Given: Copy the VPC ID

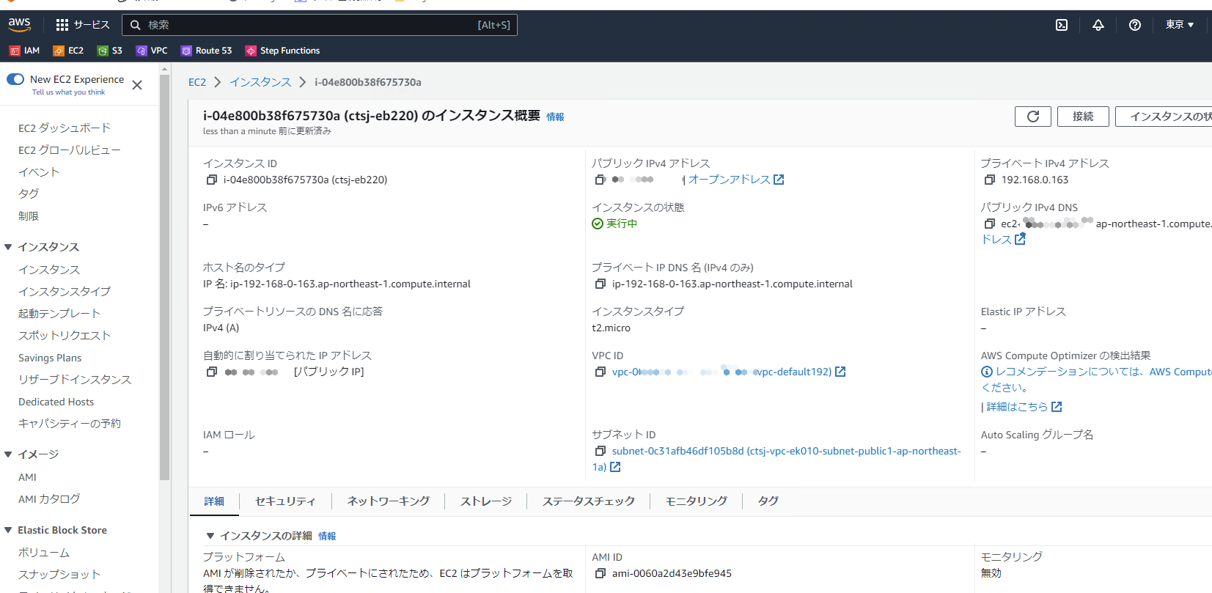Looking at the screenshot, I should (600, 372).
